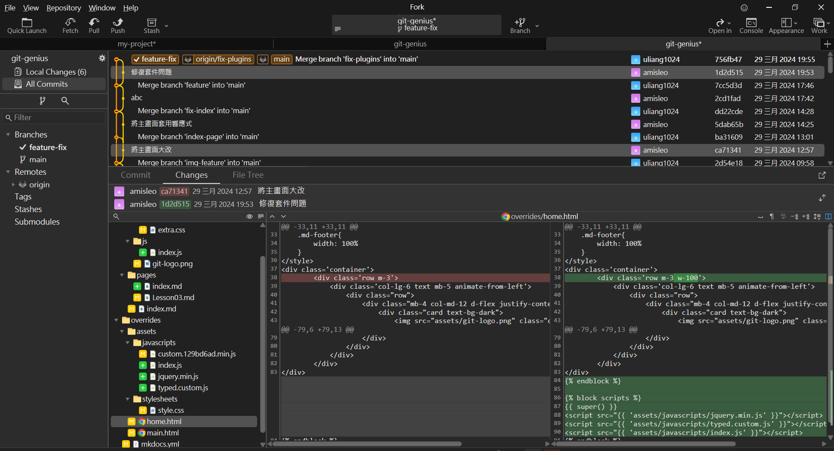The height and width of the screenshot is (451, 834).
Task: Open the changes view in a separate window
Action: point(822,175)
